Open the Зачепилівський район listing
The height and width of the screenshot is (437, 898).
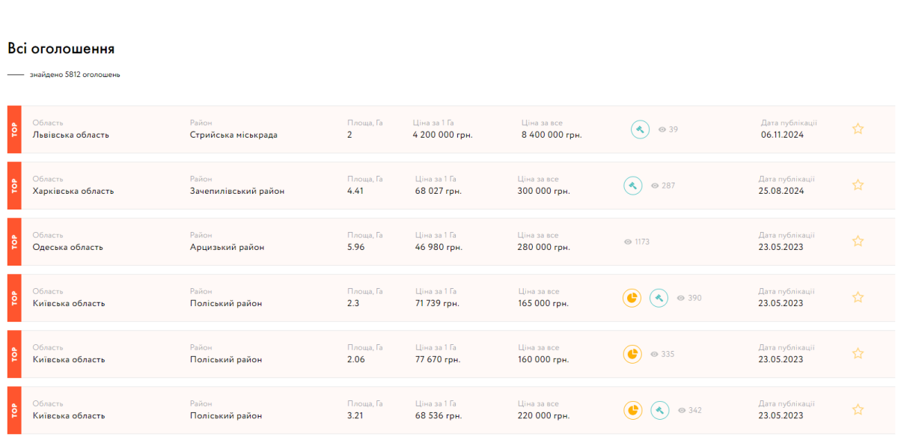tap(236, 191)
